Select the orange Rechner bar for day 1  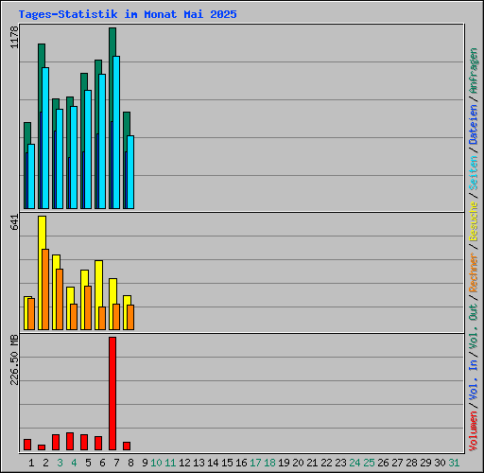pyautogui.click(x=31, y=314)
